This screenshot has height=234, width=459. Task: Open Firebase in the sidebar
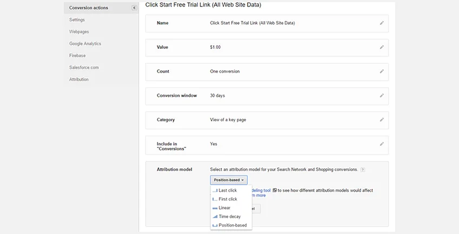tap(77, 55)
